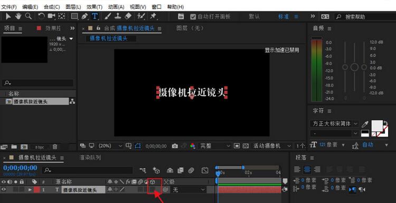Screen dimensions: 396x203
Task: Open 编辑(E) menu
Action: [30, 7]
